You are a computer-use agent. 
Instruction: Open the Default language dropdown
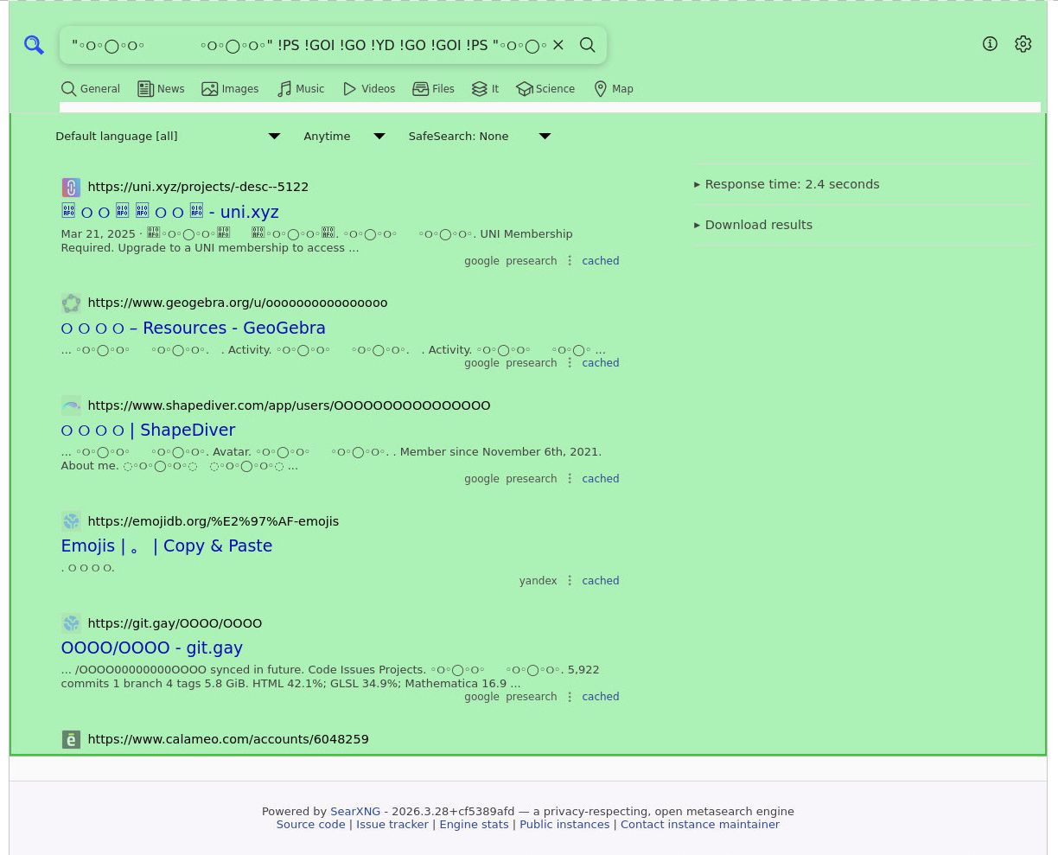point(168,137)
